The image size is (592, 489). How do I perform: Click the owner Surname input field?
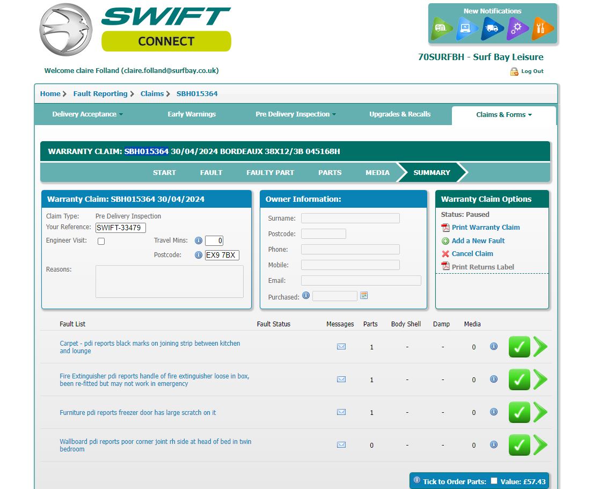350,218
